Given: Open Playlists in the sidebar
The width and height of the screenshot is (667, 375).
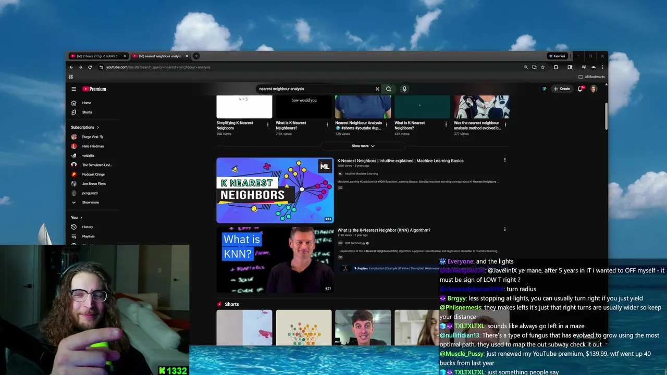Looking at the screenshot, I should pyautogui.click(x=88, y=236).
